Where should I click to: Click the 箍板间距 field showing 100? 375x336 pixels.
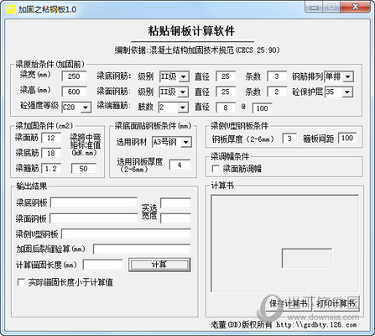[x=347, y=138]
